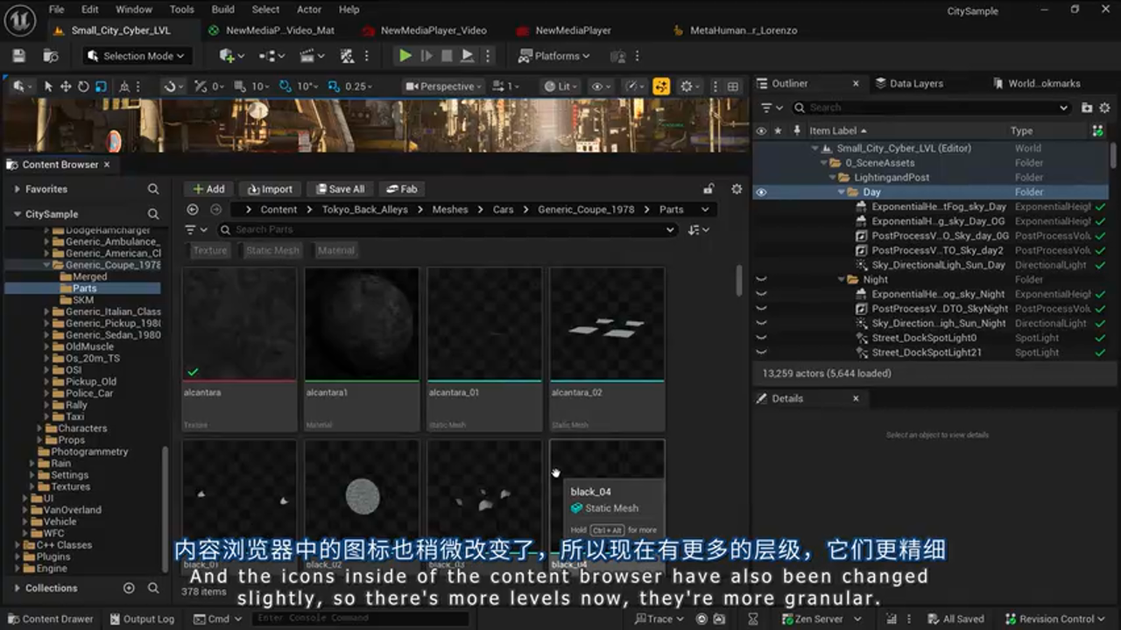Select the alcantara_02 asset thumbnail

click(x=607, y=324)
